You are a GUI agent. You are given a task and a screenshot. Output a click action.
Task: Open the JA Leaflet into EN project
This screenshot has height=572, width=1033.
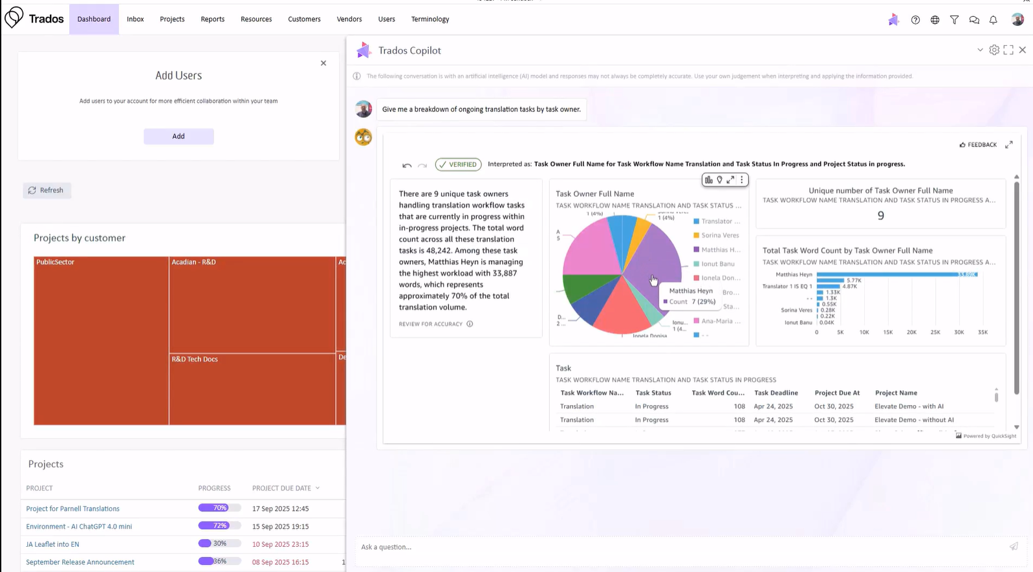point(52,544)
